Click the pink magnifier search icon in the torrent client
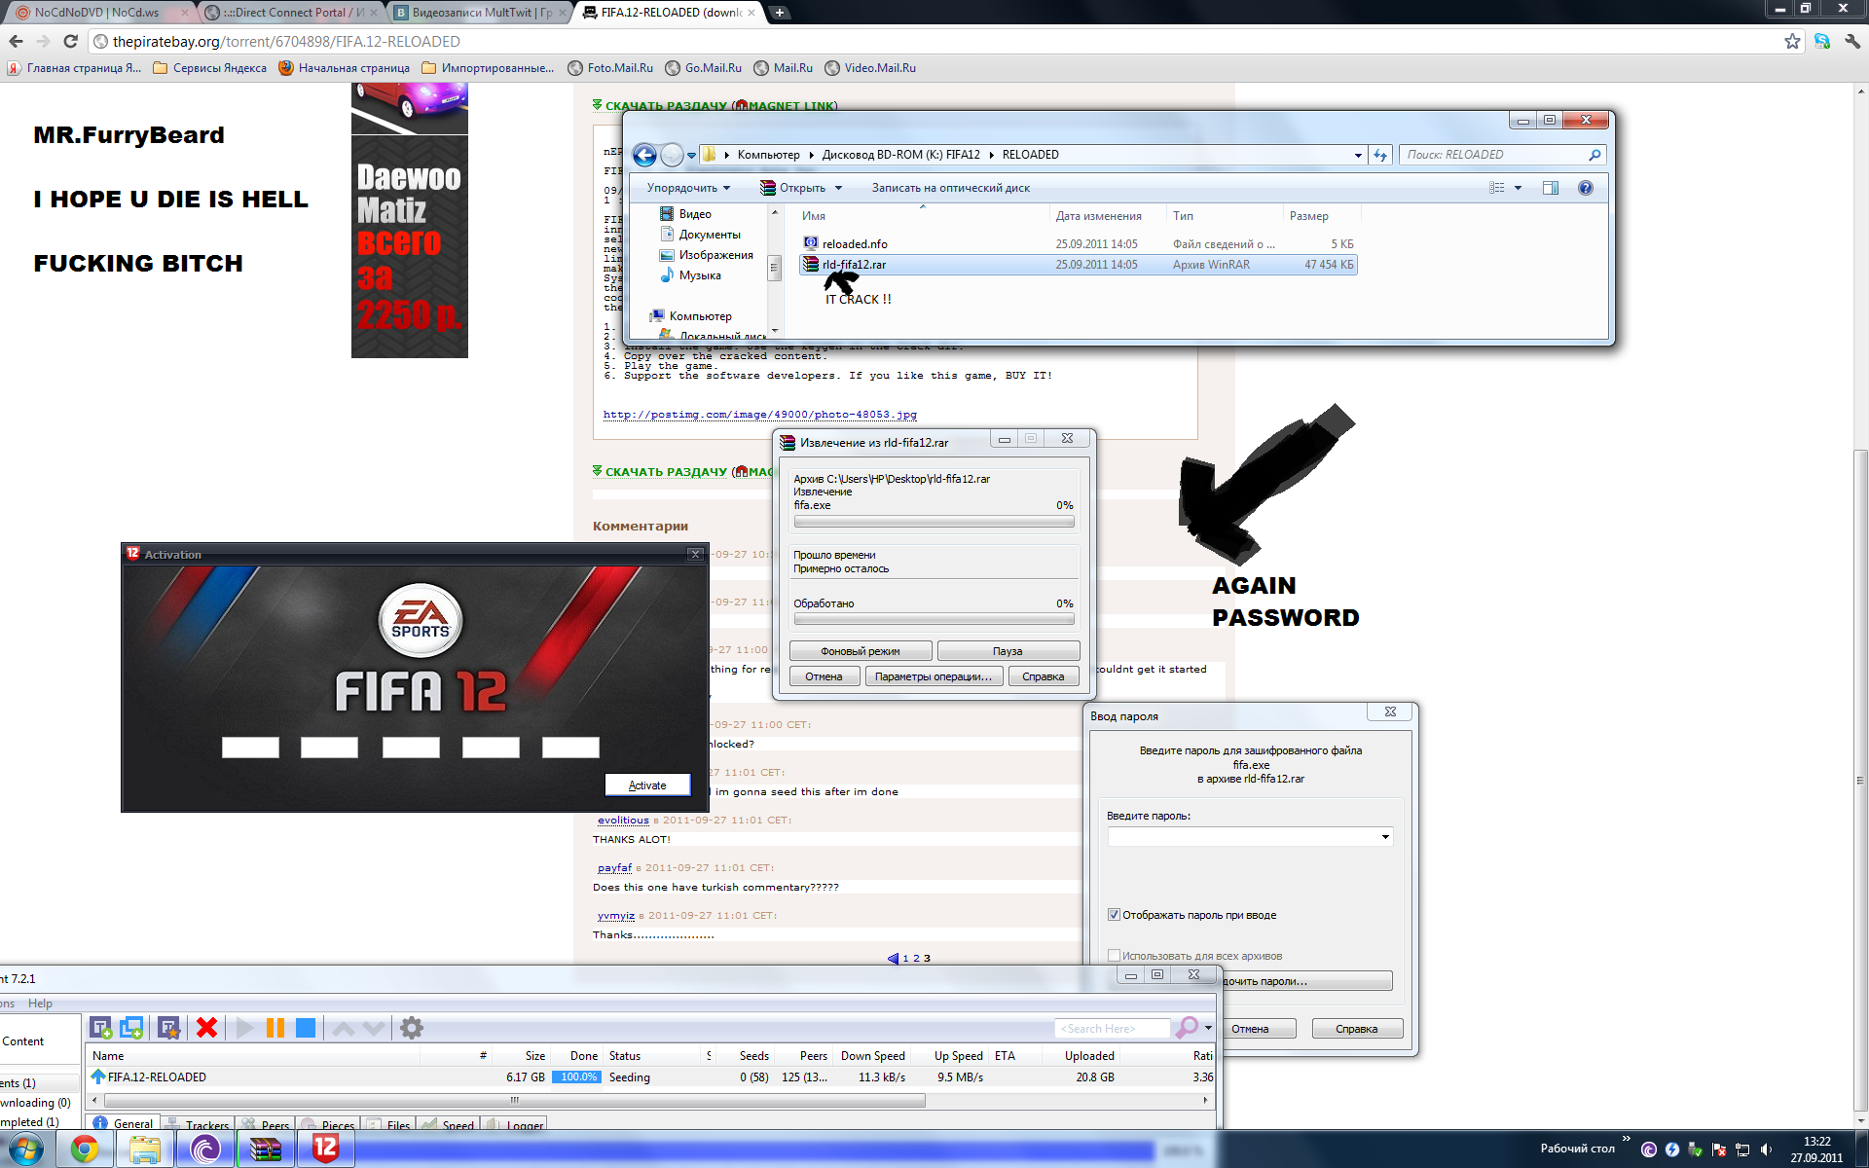This screenshot has height=1168, width=1869. (x=1187, y=1027)
